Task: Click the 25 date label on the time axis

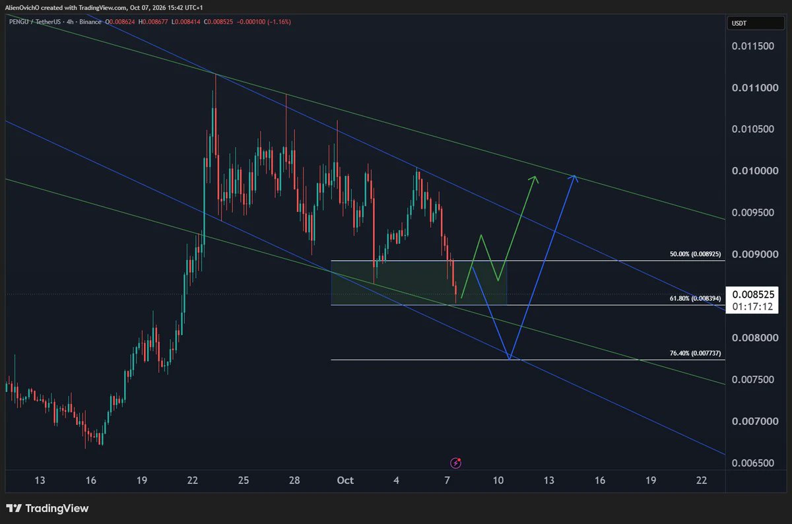Action: (244, 480)
